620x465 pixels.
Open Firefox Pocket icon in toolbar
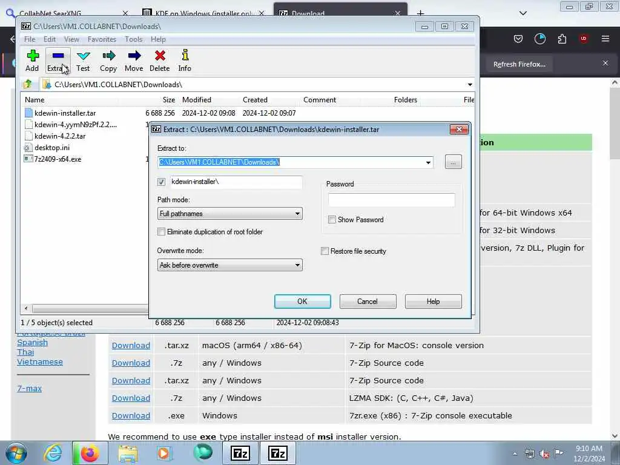click(518, 39)
